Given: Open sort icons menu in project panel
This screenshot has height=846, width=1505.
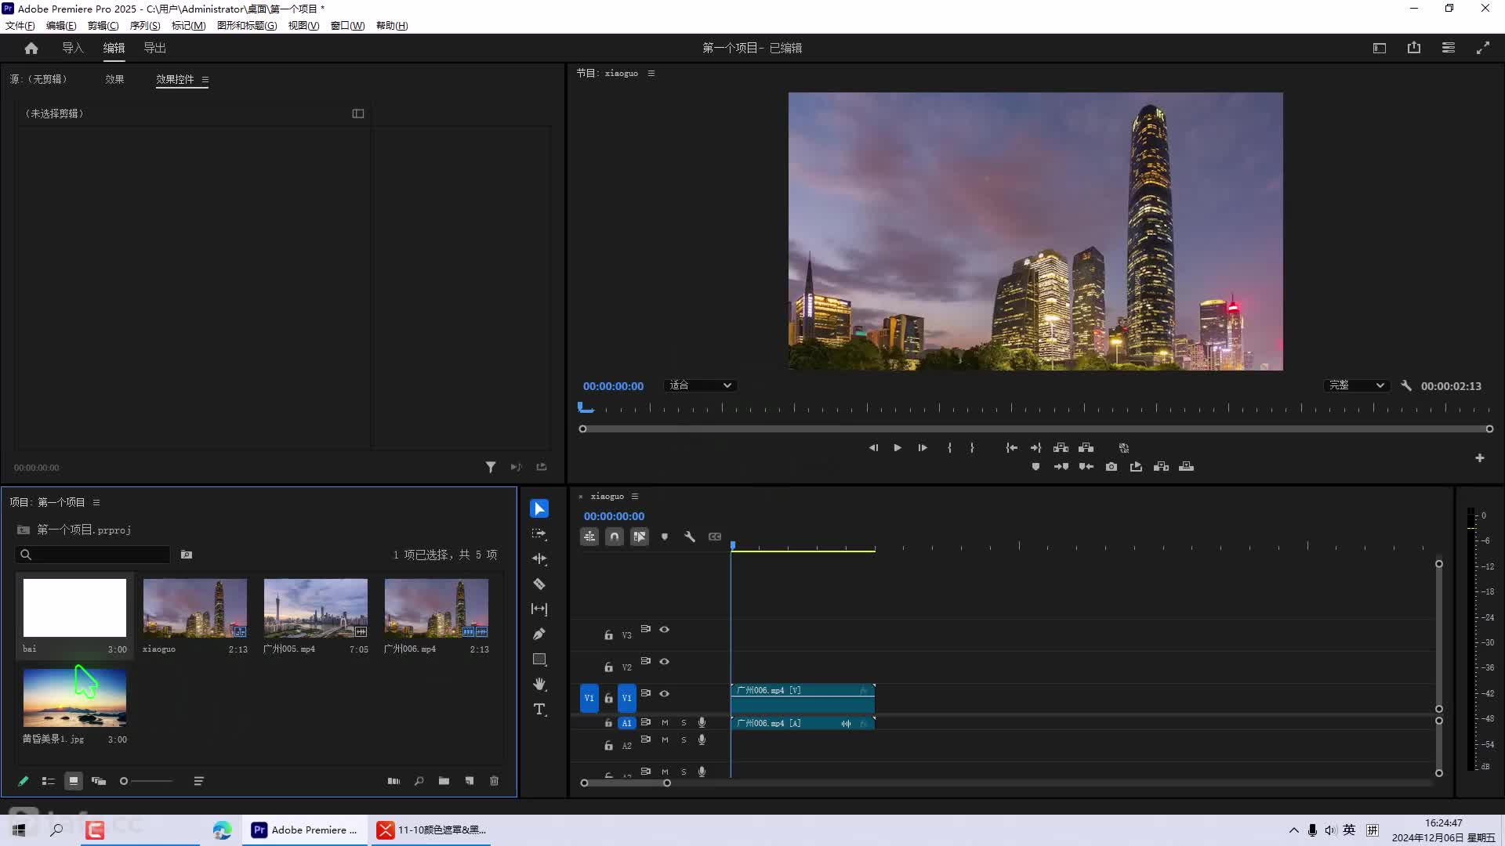Looking at the screenshot, I should point(199,781).
